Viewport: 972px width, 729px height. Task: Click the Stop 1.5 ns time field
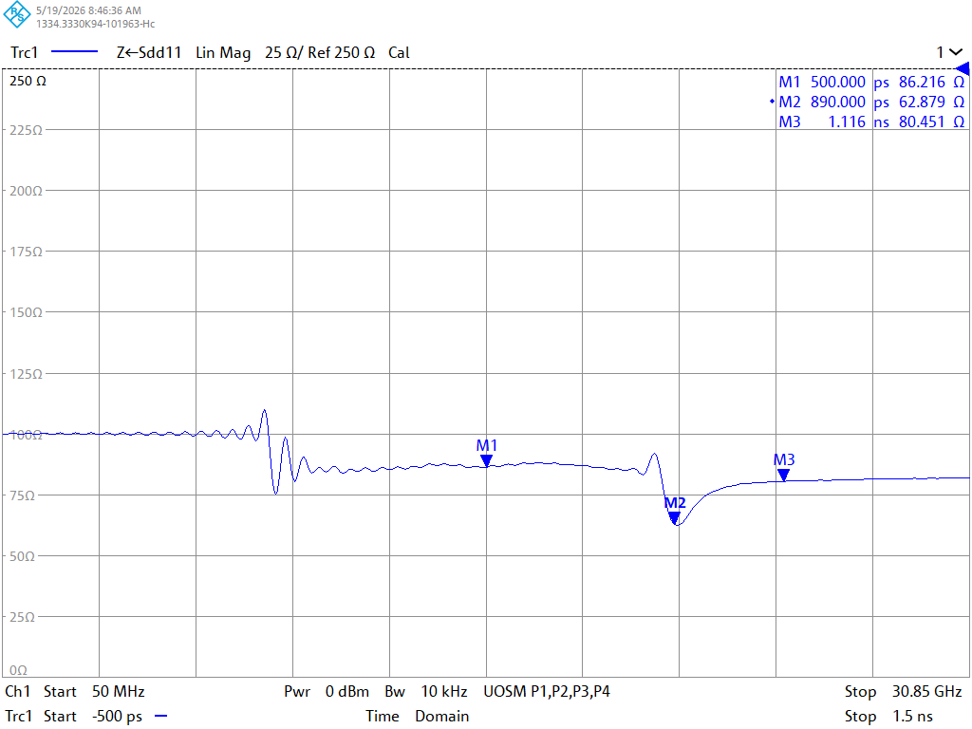tap(888, 716)
